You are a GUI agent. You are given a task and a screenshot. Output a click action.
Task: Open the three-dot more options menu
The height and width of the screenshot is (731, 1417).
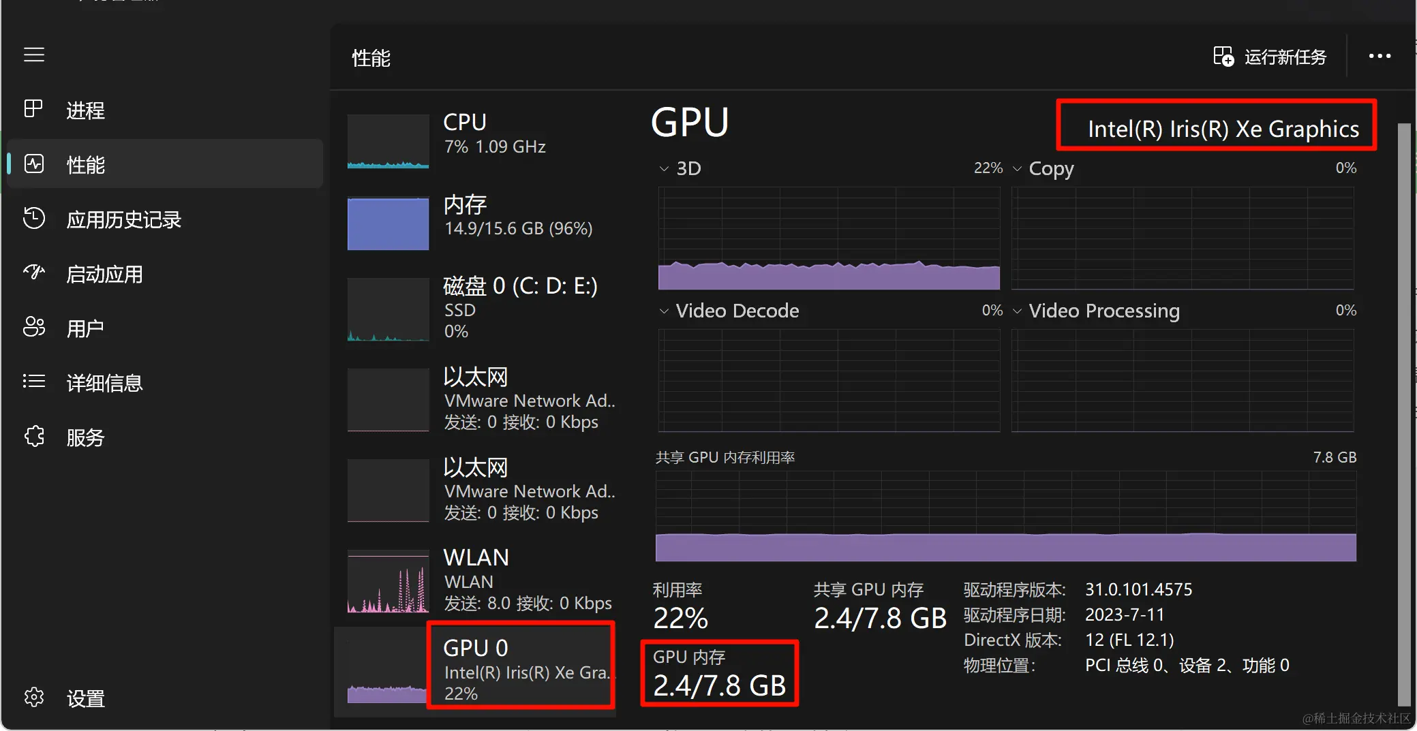coord(1380,57)
